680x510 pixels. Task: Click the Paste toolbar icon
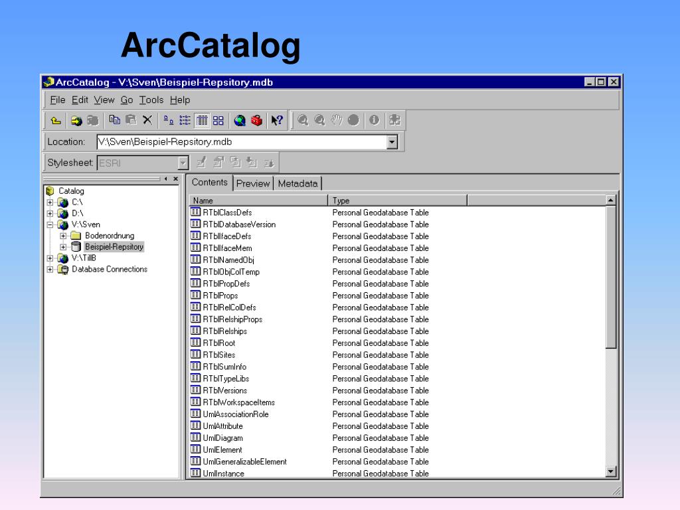point(131,120)
